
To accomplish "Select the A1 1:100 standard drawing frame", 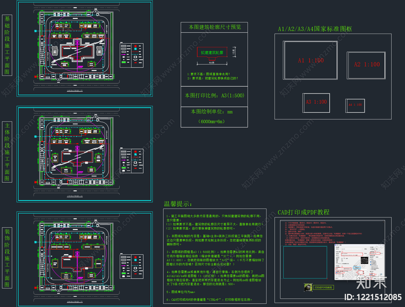I will point(310,60).
